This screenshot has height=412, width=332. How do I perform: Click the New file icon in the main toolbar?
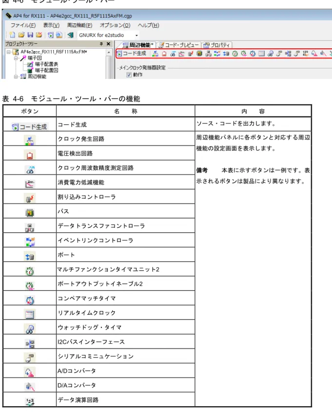click(x=12, y=35)
